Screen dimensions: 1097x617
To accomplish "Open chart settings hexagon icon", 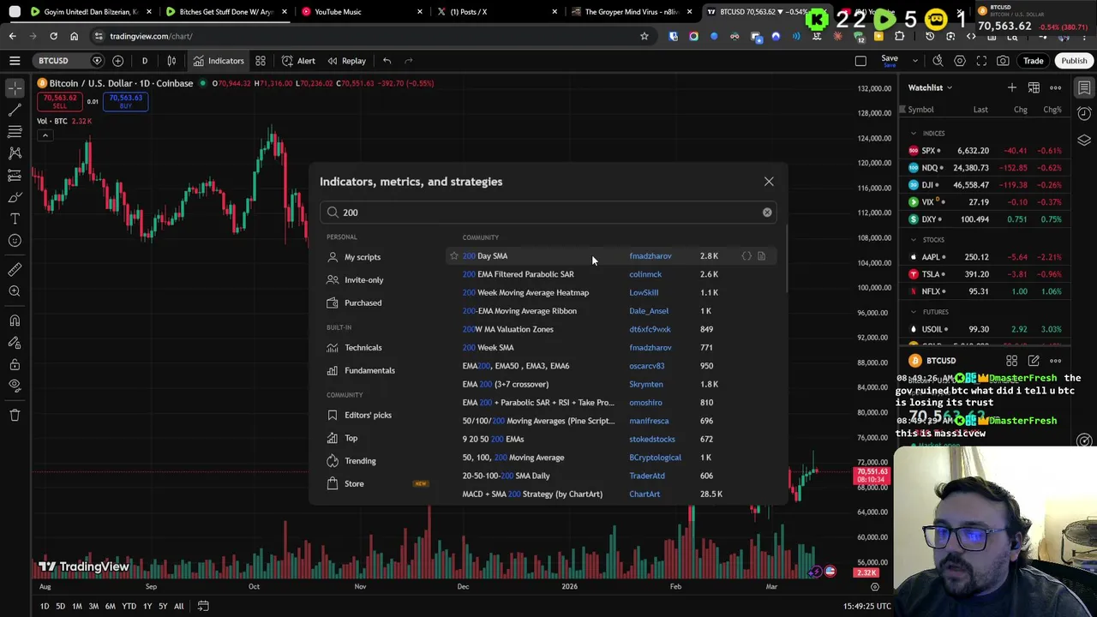I will 960,61.
